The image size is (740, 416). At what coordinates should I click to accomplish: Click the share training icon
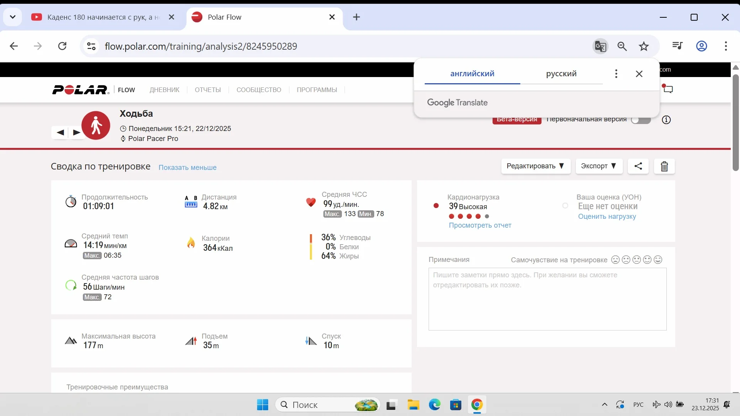[638, 166]
